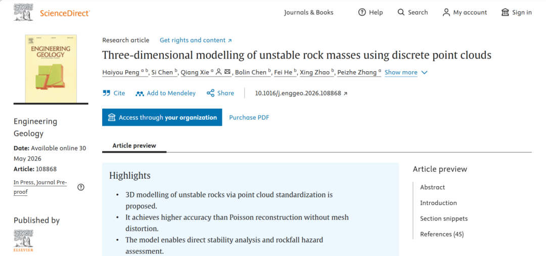
Task: Click the ScienceDirect tree logo
Action: (24, 12)
